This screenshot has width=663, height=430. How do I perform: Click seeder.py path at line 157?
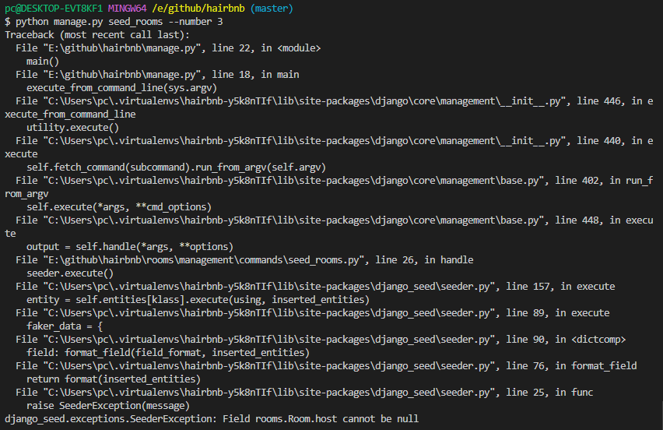click(x=269, y=287)
